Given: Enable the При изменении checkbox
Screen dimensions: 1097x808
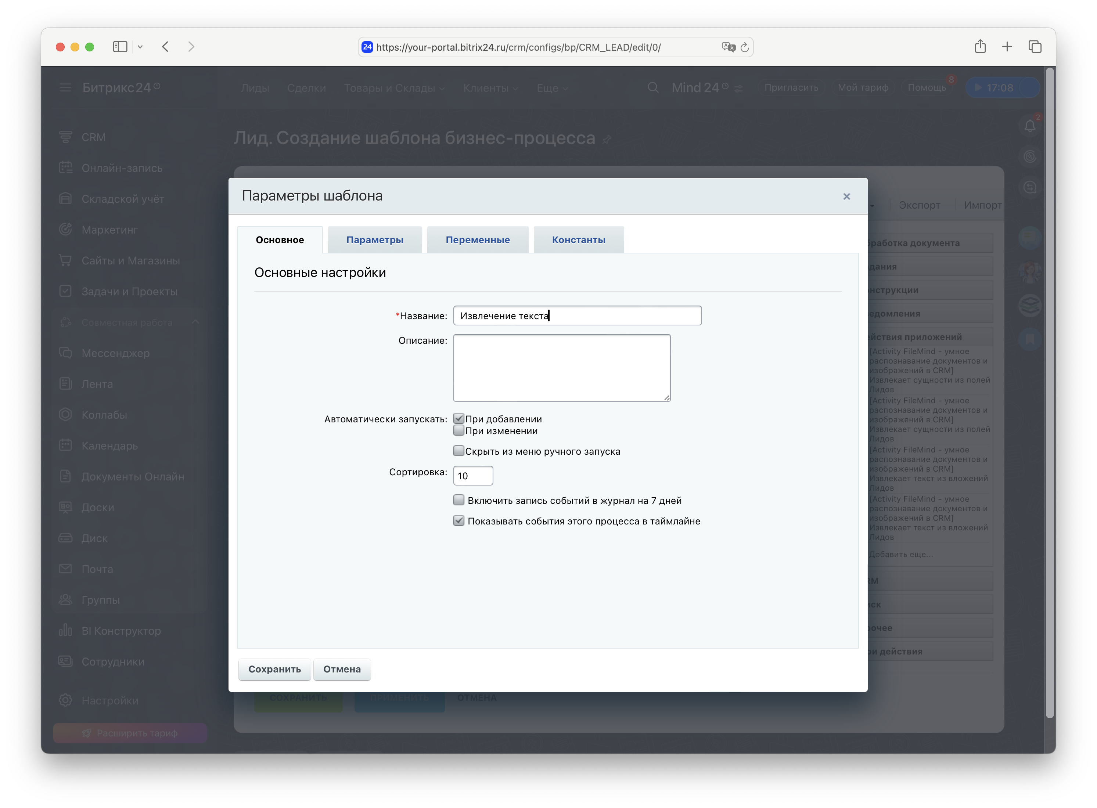Looking at the screenshot, I should coord(458,431).
